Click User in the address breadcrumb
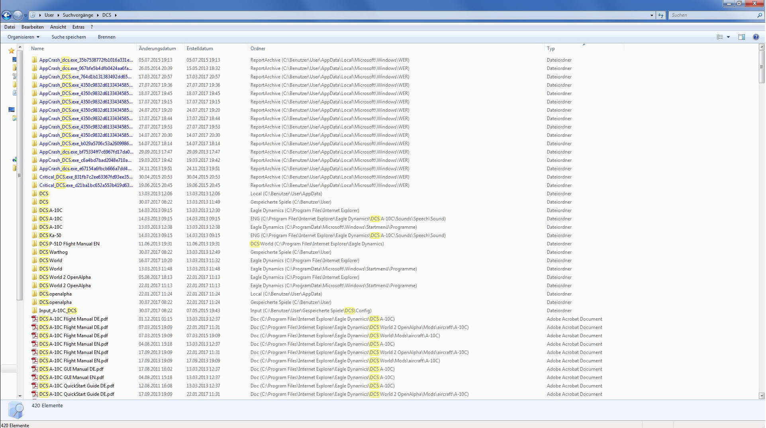 49,15
